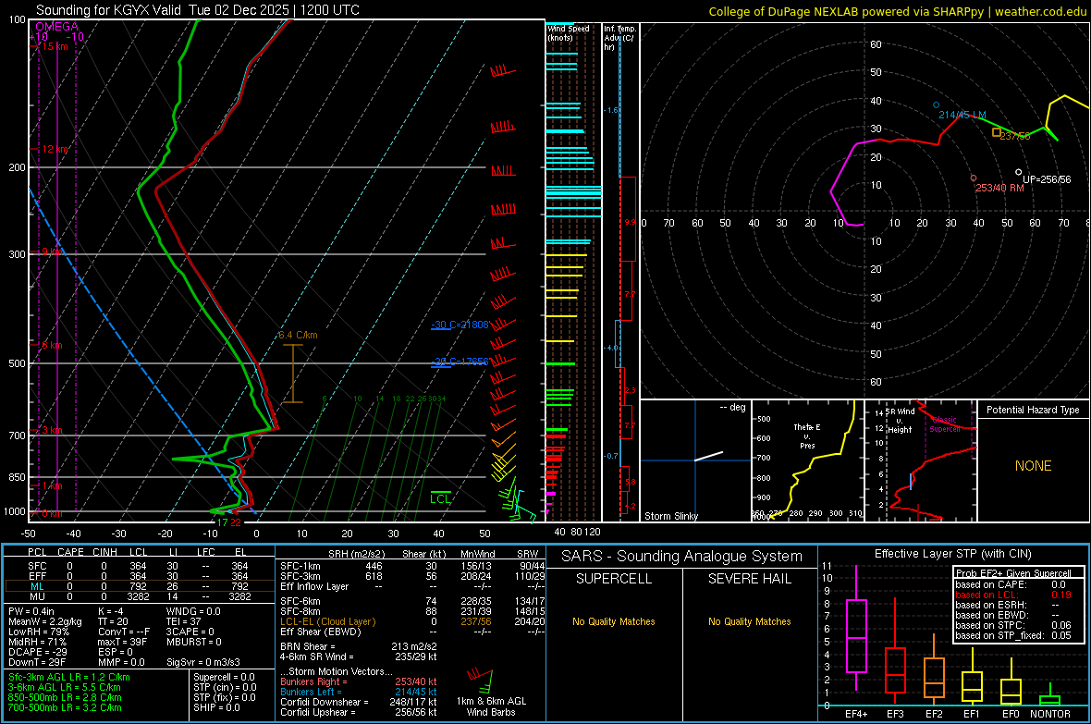Click the PW = 0.4in value
This screenshot has height=724, width=1091.
click(31, 611)
